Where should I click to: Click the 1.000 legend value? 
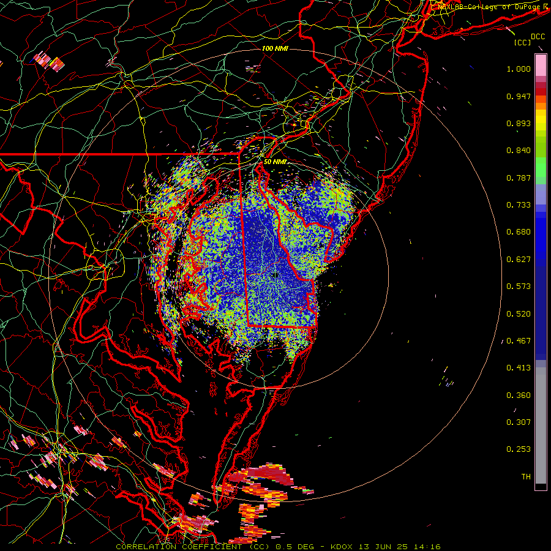[519, 69]
